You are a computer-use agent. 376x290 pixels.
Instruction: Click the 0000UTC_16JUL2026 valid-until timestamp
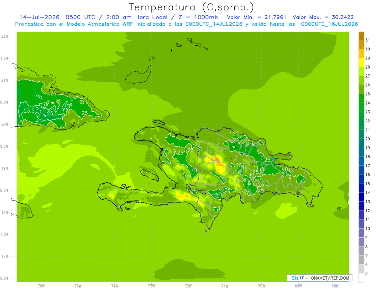pyautogui.click(x=329, y=24)
